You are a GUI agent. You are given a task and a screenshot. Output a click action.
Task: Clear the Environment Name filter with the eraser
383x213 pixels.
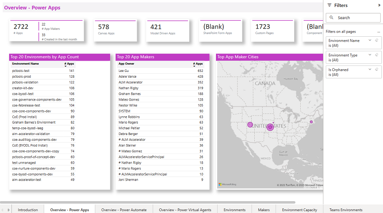coord(376,40)
